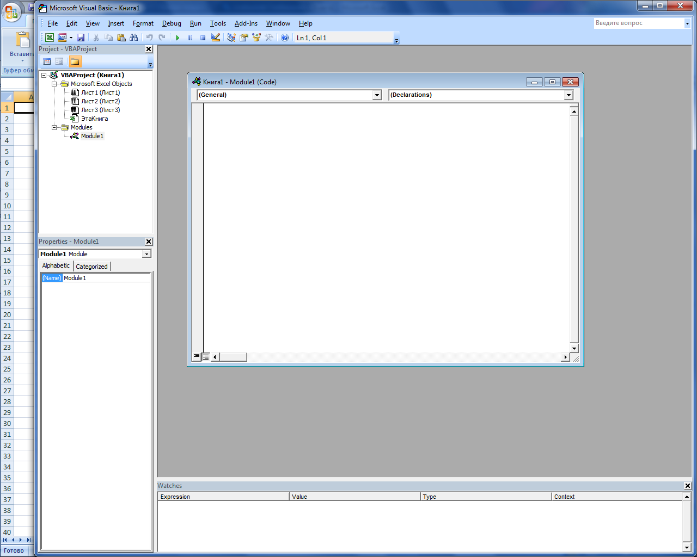Click the Copy icon in toolbar
Viewport: 697px width, 557px height.
tap(108, 38)
